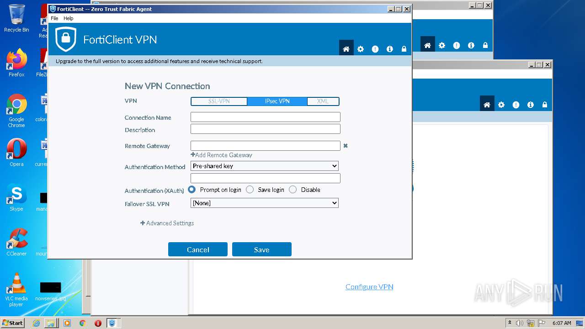Open About info icon in front FortiClient window
585x329 pixels.
click(x=390, y=49)
